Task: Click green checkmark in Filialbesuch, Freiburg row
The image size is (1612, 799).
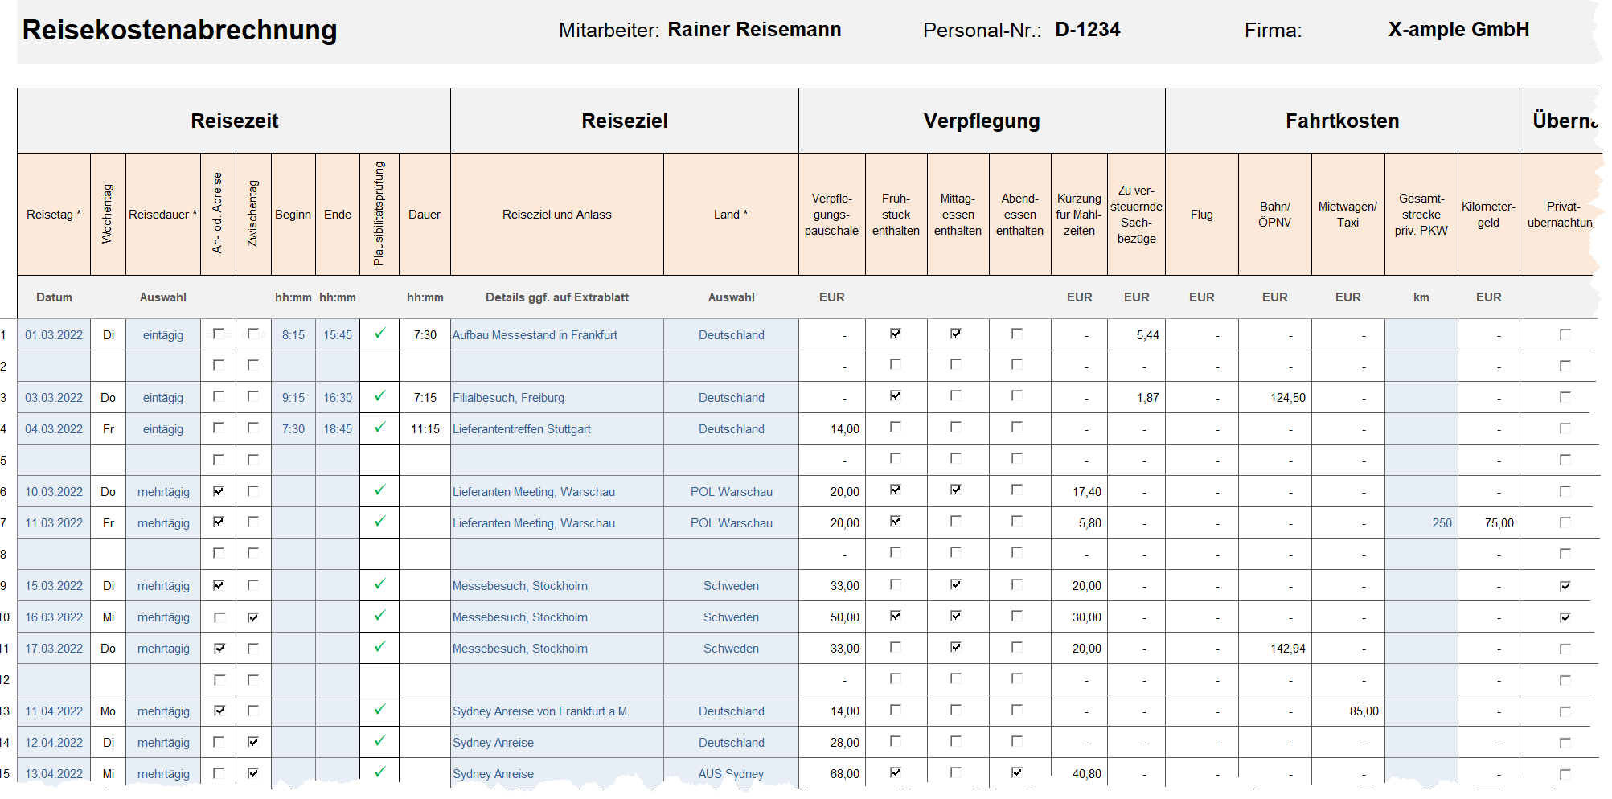Action: [x=379, y=396]
